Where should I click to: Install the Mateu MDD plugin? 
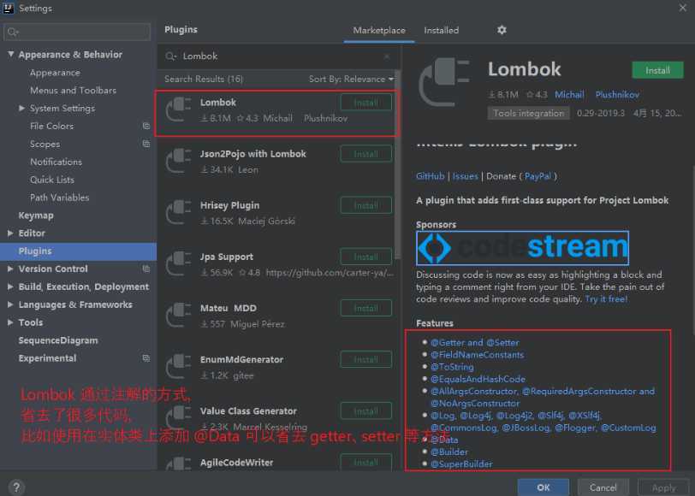pyautogui.click(x=366, y=308)
